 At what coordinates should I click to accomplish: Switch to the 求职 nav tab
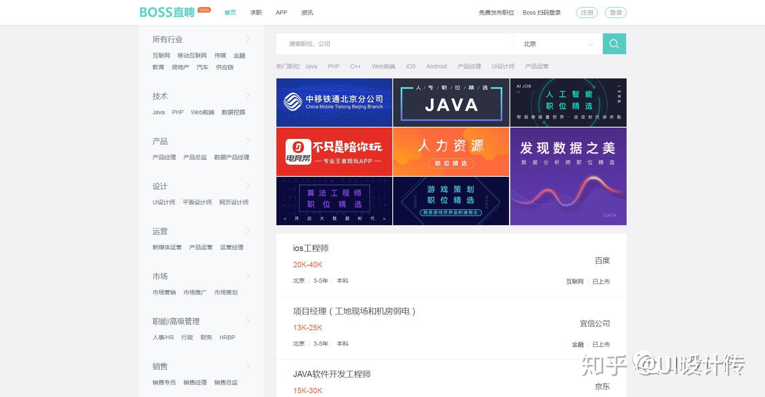pos(256,13)
